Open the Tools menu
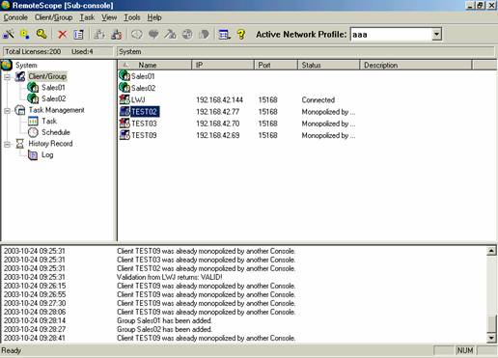Image resolution: width=498 pixels, height=358 pixels. click(x=132, y=17)
